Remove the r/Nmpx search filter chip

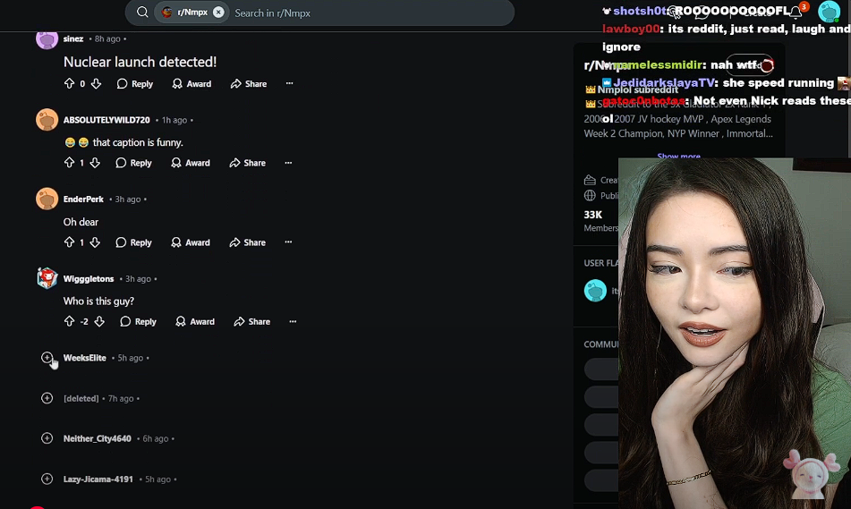point(218,12)
